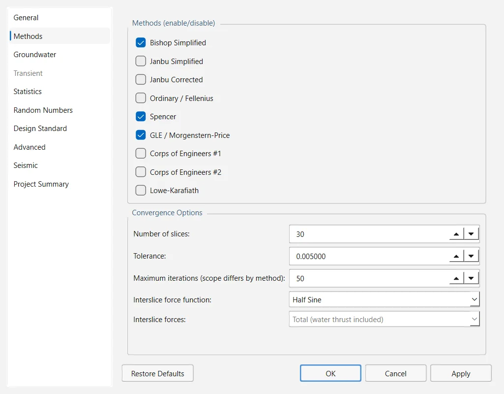Open Interslice force function dropdown
504x394 pixels.
385,299
